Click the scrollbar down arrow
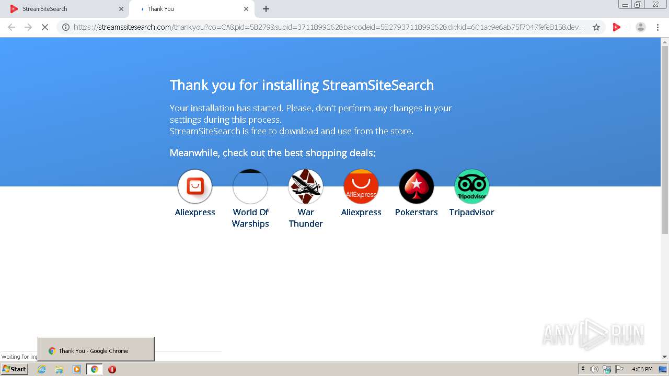Viewport: 669px width, 376px height. 665,357
